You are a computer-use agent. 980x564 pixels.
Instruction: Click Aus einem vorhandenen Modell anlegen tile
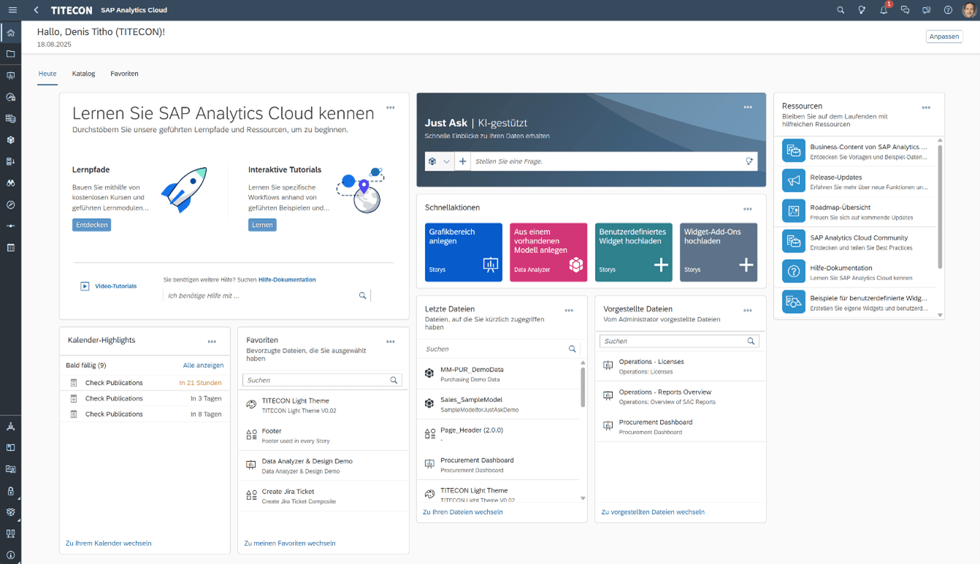[x=548, y=252]
